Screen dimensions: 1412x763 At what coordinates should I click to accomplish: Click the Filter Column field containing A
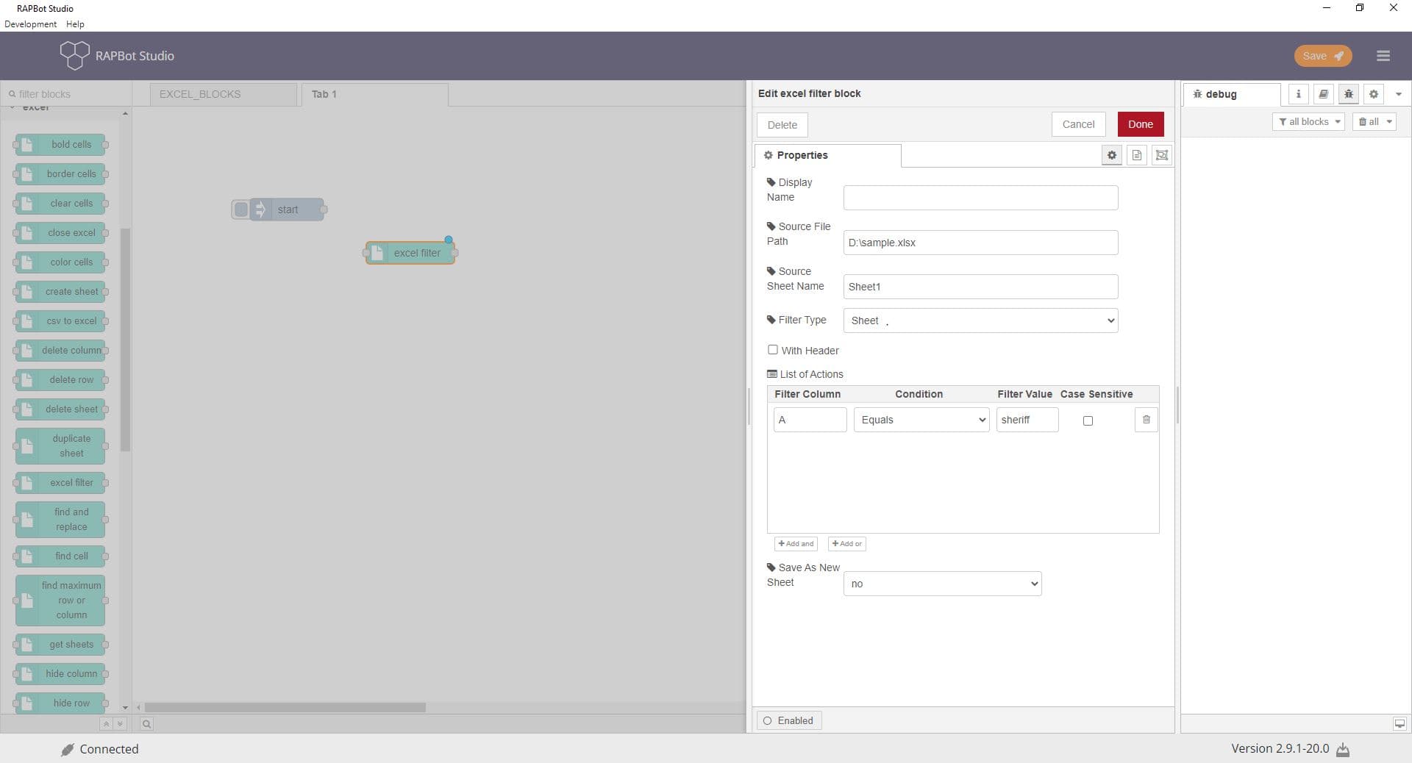pos(810,420)
